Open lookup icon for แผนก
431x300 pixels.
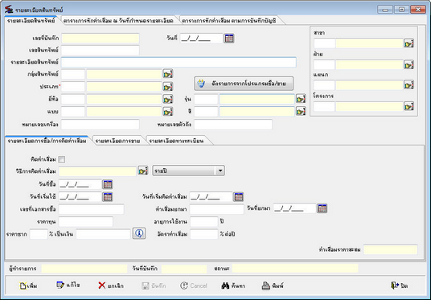tap(408, 84)
